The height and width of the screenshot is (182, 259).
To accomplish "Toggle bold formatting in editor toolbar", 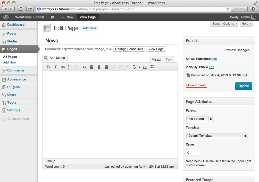I will click(48, 67).
